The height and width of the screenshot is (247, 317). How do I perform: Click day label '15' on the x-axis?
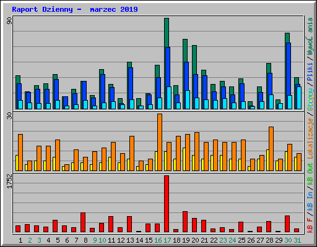(x=149, y=240)
